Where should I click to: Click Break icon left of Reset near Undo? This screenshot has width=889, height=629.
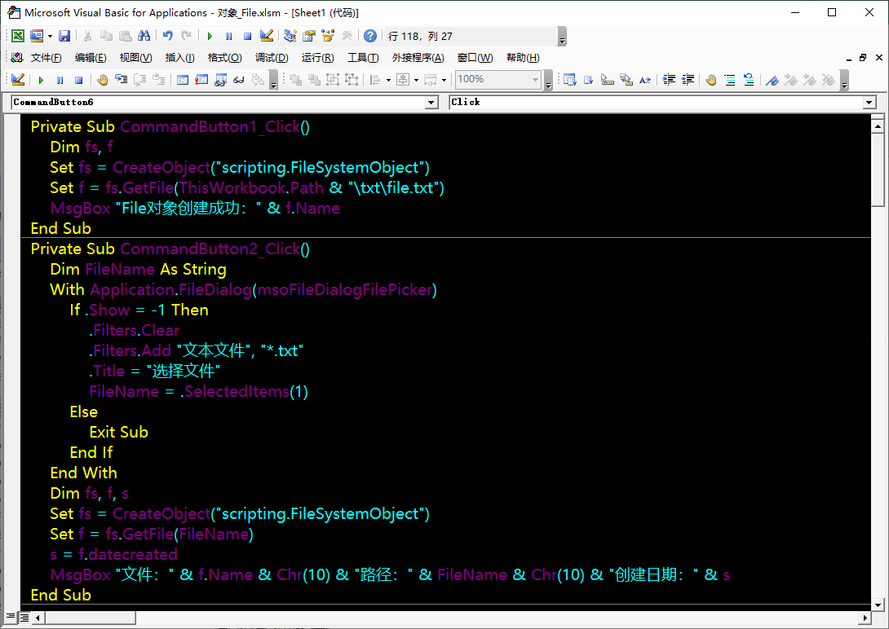[x=228, y=36]
